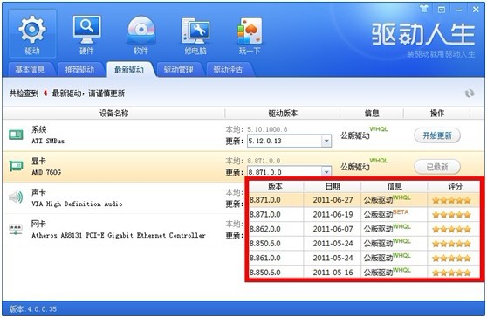Select the VIA High Definition Audio speaker icon
This screenshot has width=487, height=318.
pyautogui.click(x=16, y=197)
